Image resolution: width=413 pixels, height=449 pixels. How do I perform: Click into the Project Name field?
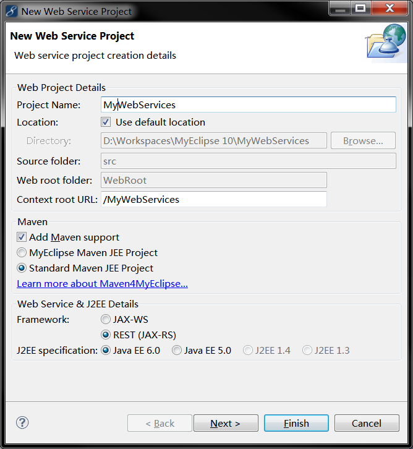coord(249,105)
